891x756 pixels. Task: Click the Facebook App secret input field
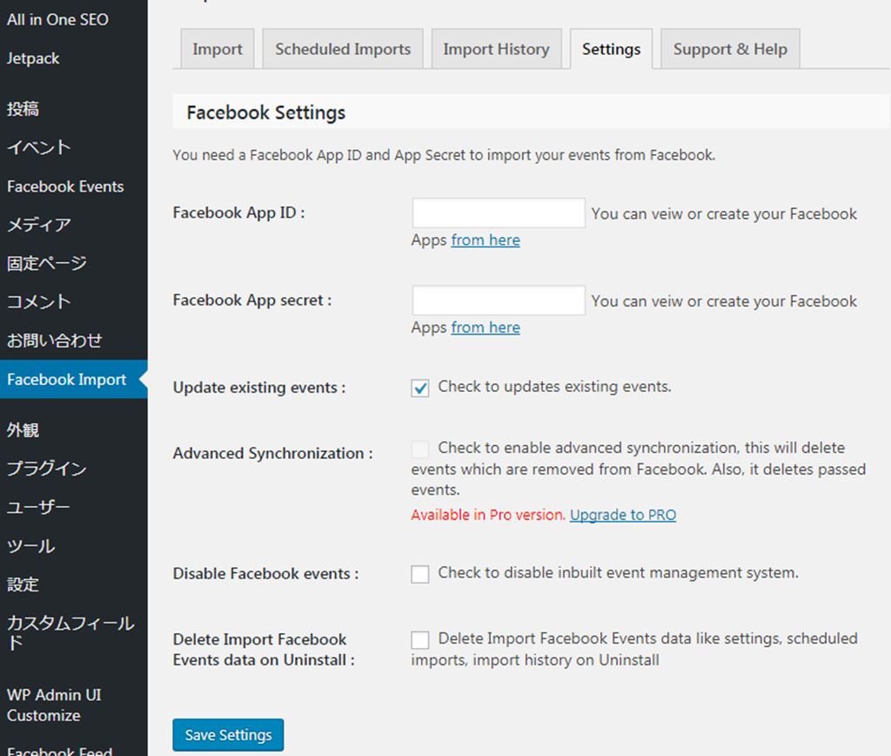[498, 300]
